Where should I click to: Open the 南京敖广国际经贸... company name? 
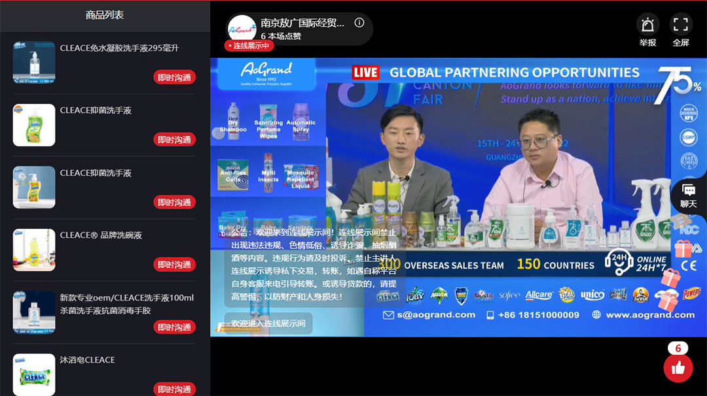click(302, 22)
